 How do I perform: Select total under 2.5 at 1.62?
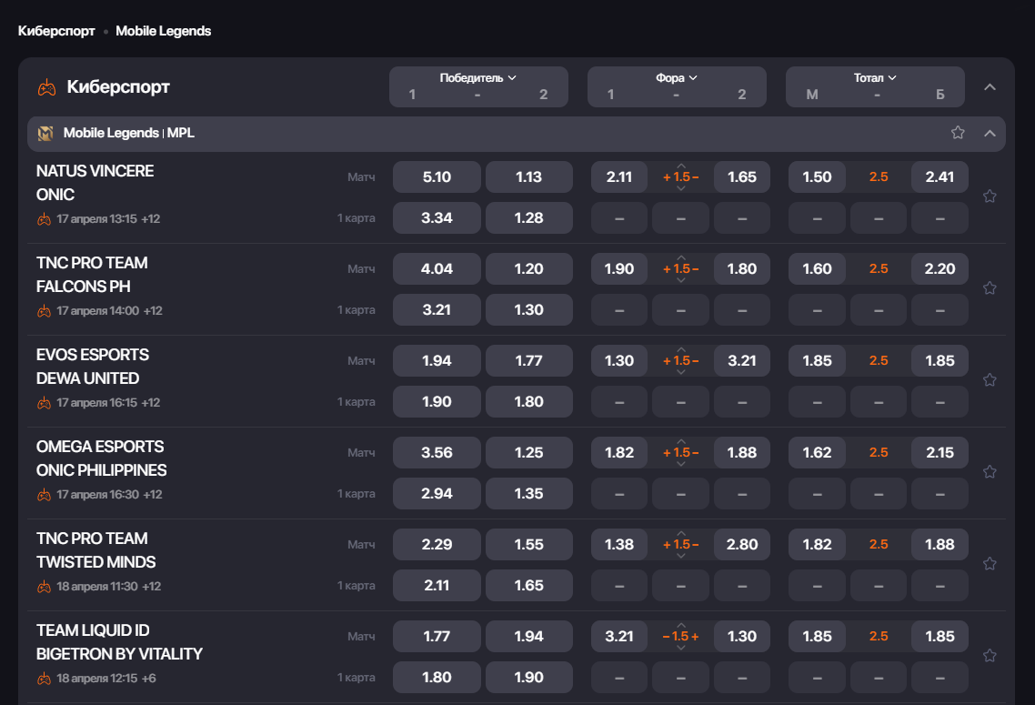(x=817, y=452)
